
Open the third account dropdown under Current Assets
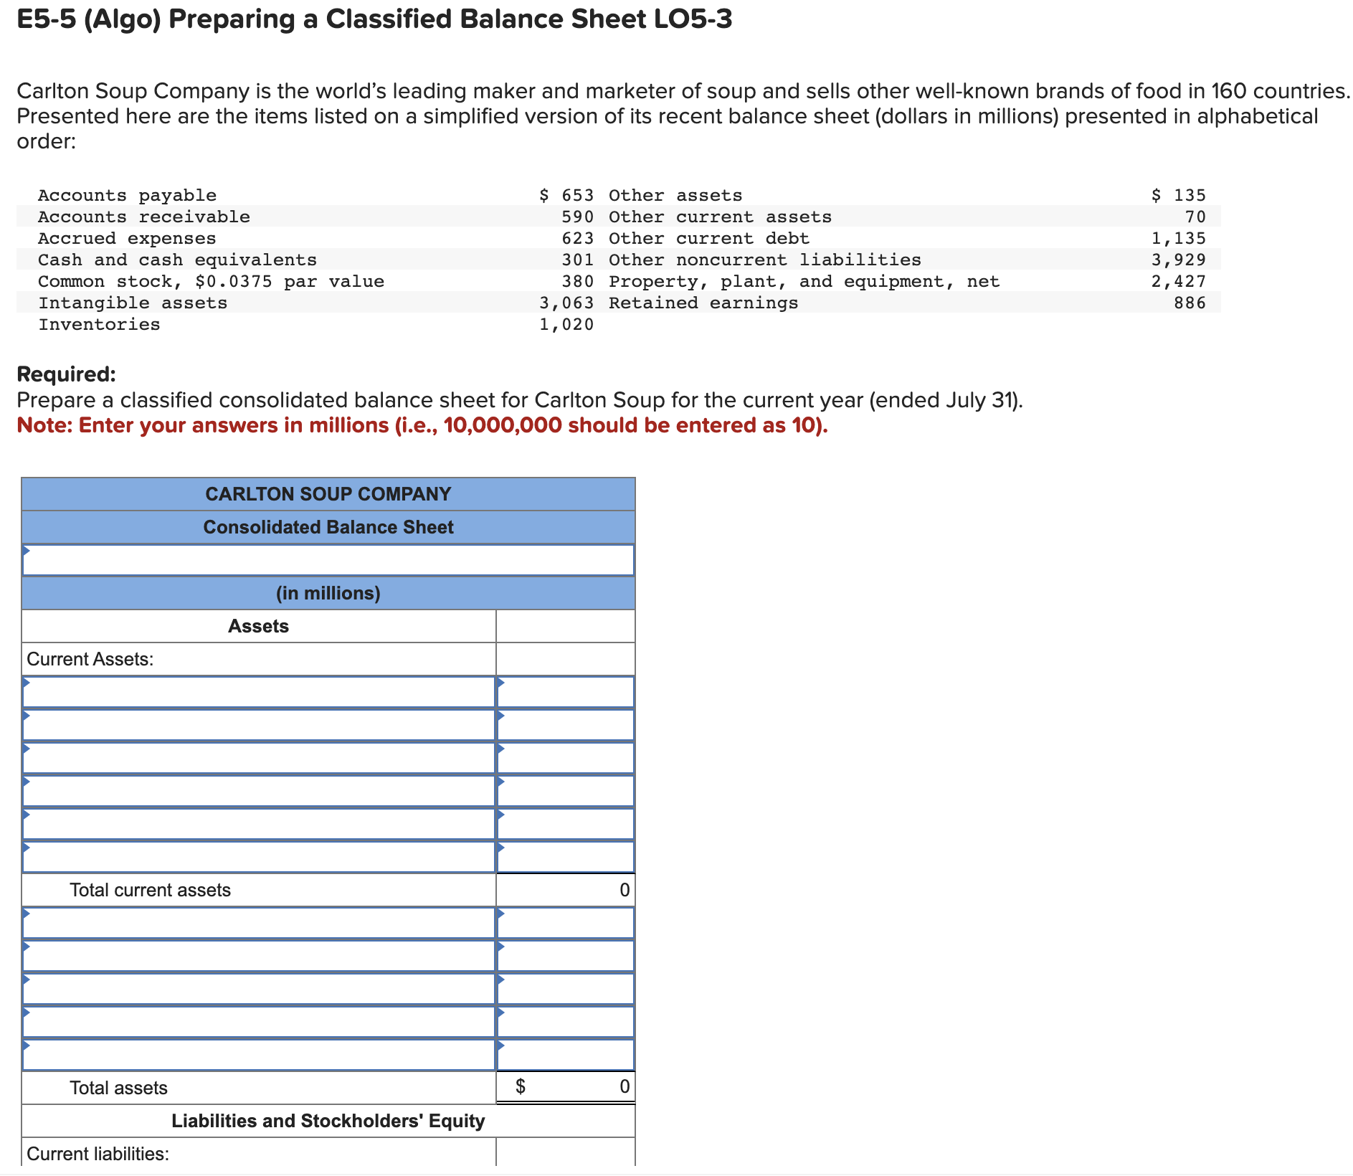click(x=258, y=757)
